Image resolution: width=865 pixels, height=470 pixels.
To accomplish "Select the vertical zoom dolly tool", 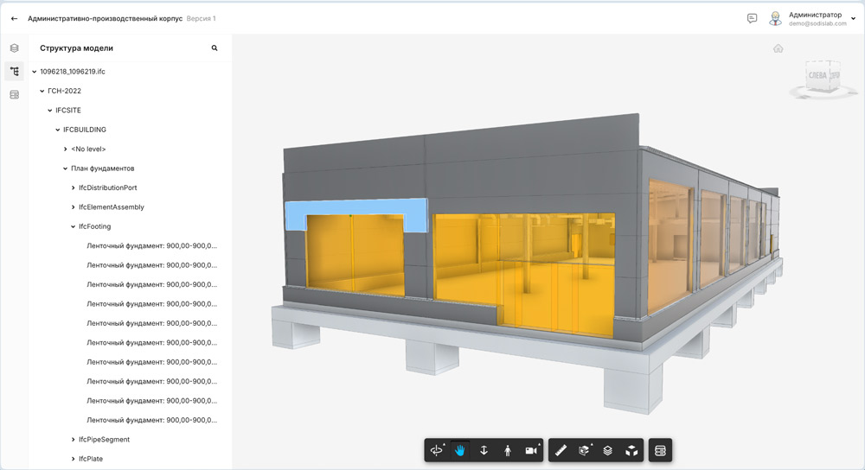I will click(484, 450).
